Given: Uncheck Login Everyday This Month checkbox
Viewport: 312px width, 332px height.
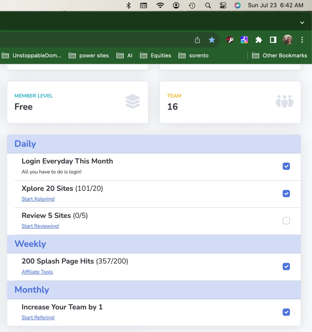Looking at the screenshot, I should (x=286, y=166).
